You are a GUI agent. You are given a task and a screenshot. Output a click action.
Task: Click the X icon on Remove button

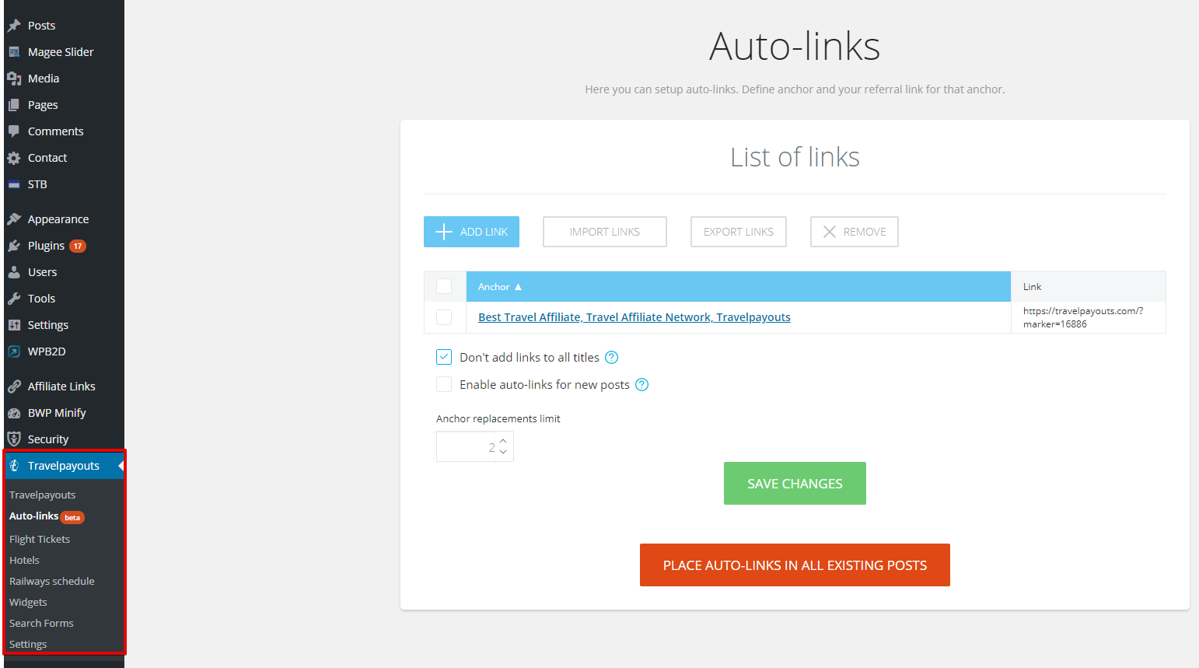[x=830, y=232]
